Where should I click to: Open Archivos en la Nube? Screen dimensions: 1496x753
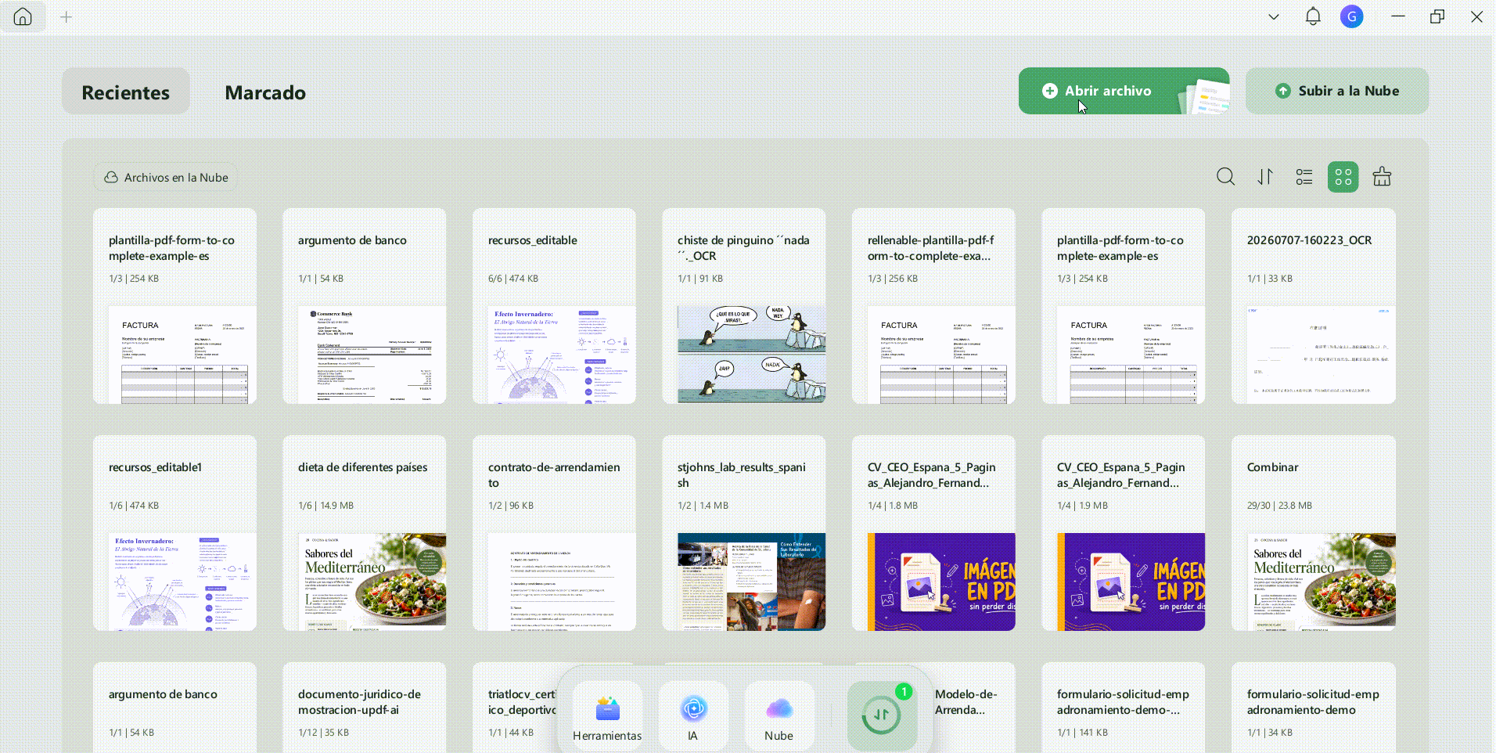coord(166,178)
